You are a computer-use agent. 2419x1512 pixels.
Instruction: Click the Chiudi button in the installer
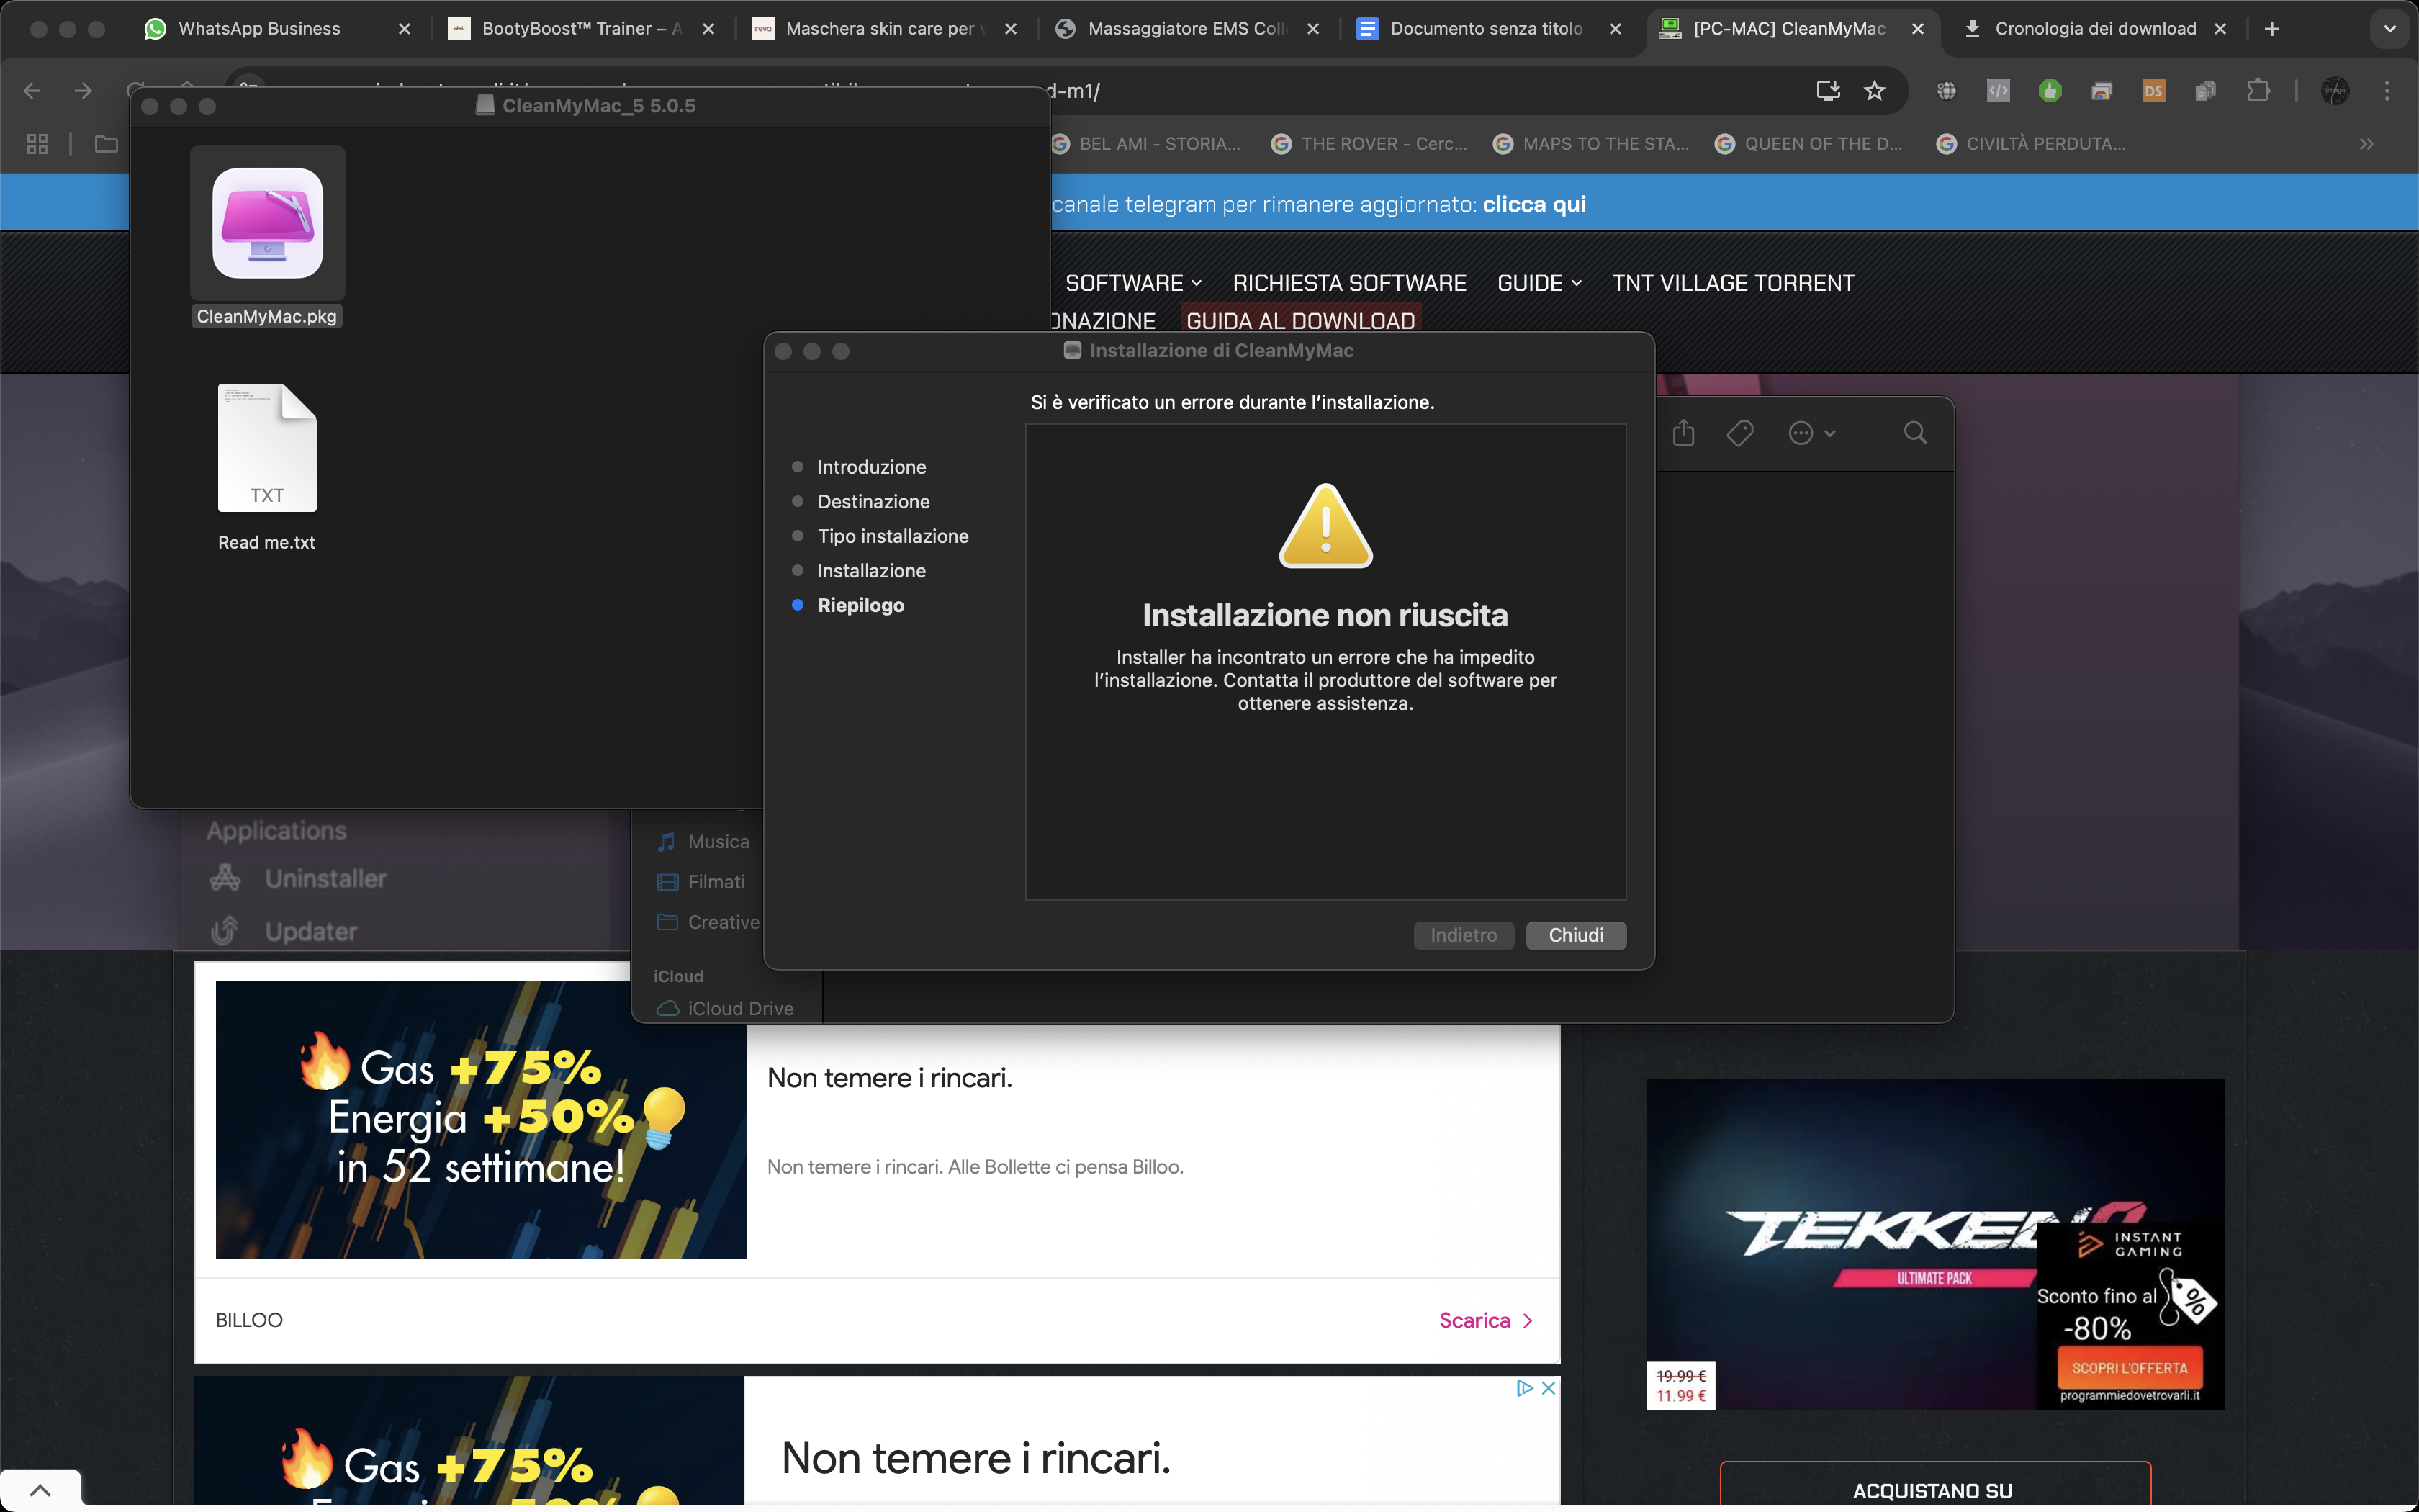pos(1575,935)
